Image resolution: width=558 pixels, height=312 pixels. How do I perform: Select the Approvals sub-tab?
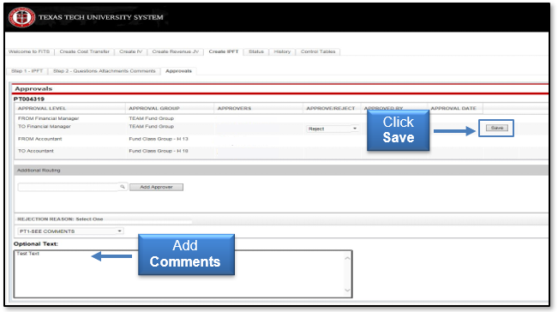178,71
